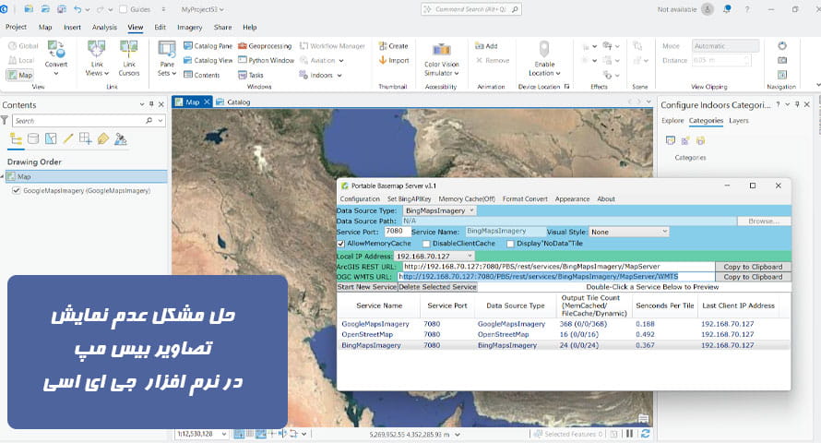Check the Display 'NoData' Tile checkbox
Screen dimensions: 821x443
coord(510,244)
